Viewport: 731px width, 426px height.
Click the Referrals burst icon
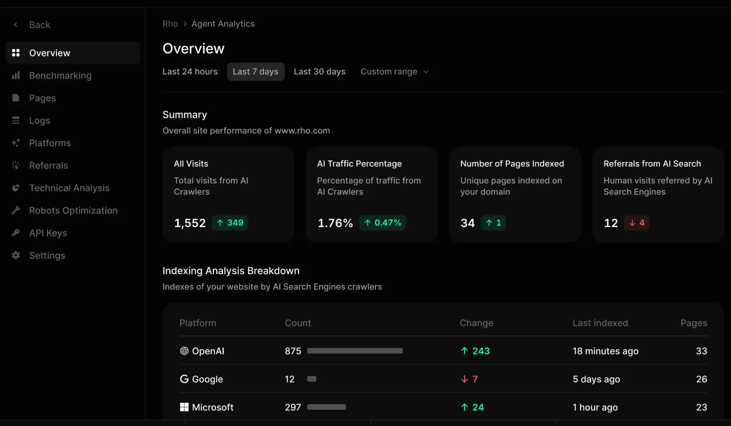(x=16, y=165)
